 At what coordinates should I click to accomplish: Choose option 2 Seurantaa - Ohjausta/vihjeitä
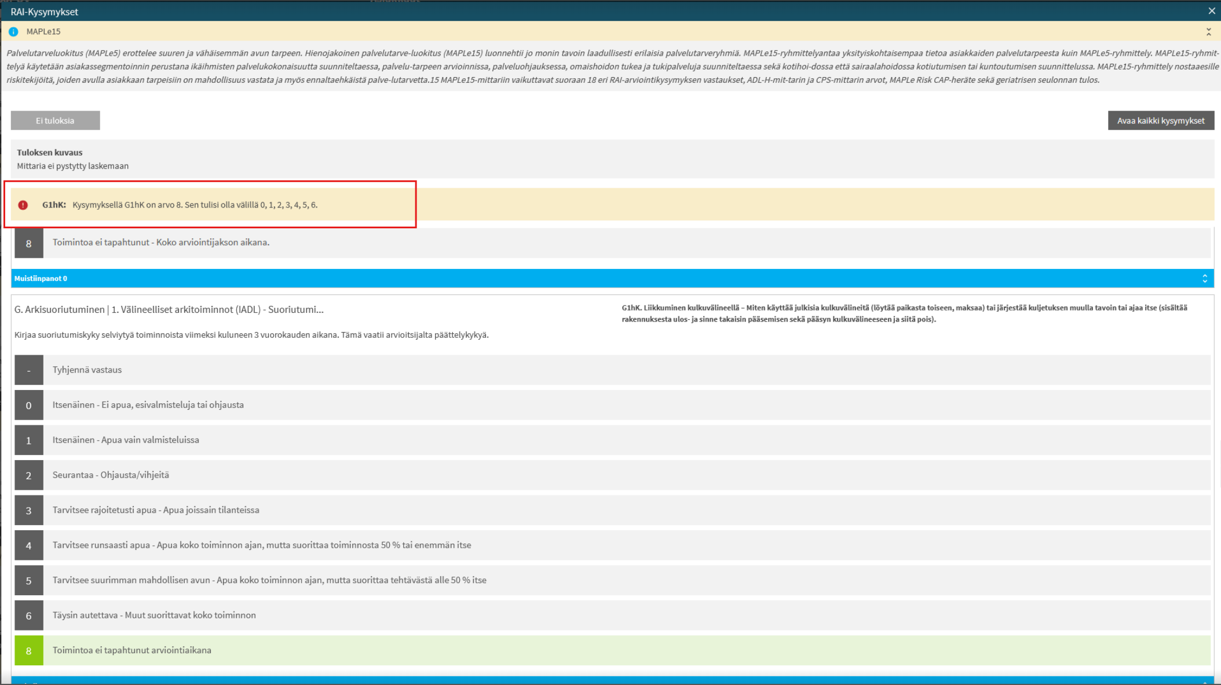pyautogui.click(x=111, y=475)
